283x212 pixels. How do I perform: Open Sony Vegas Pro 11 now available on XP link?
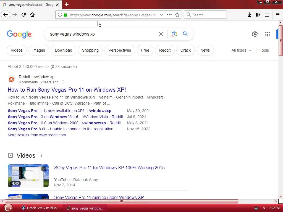coord(60,111)
